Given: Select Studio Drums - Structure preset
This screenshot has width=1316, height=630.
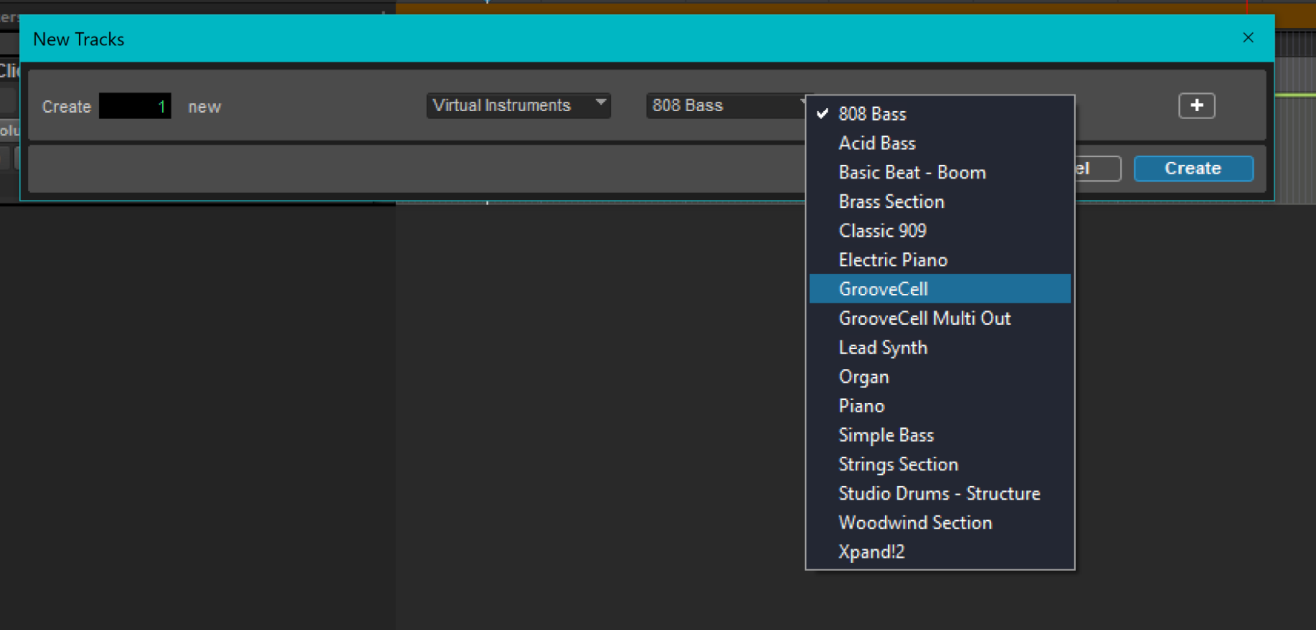Looking at the screenshot, I should point(939,494).
